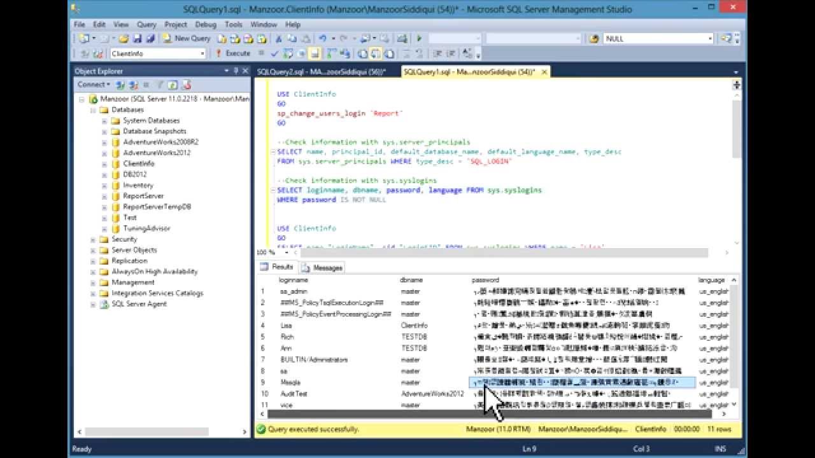Click Database Engine Query icon
The height and width of the screenshot is (458, 815).
click(x=222, y=39)
